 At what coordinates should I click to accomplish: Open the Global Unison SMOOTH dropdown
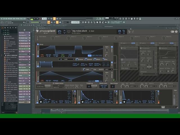coord(58,87)
